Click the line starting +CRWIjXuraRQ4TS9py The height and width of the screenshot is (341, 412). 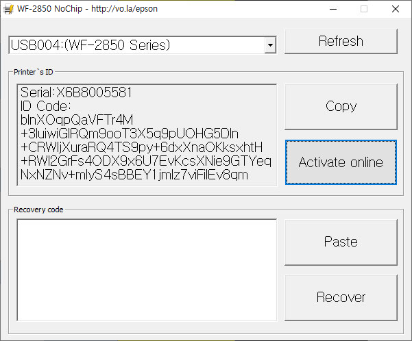pos(141,147)
